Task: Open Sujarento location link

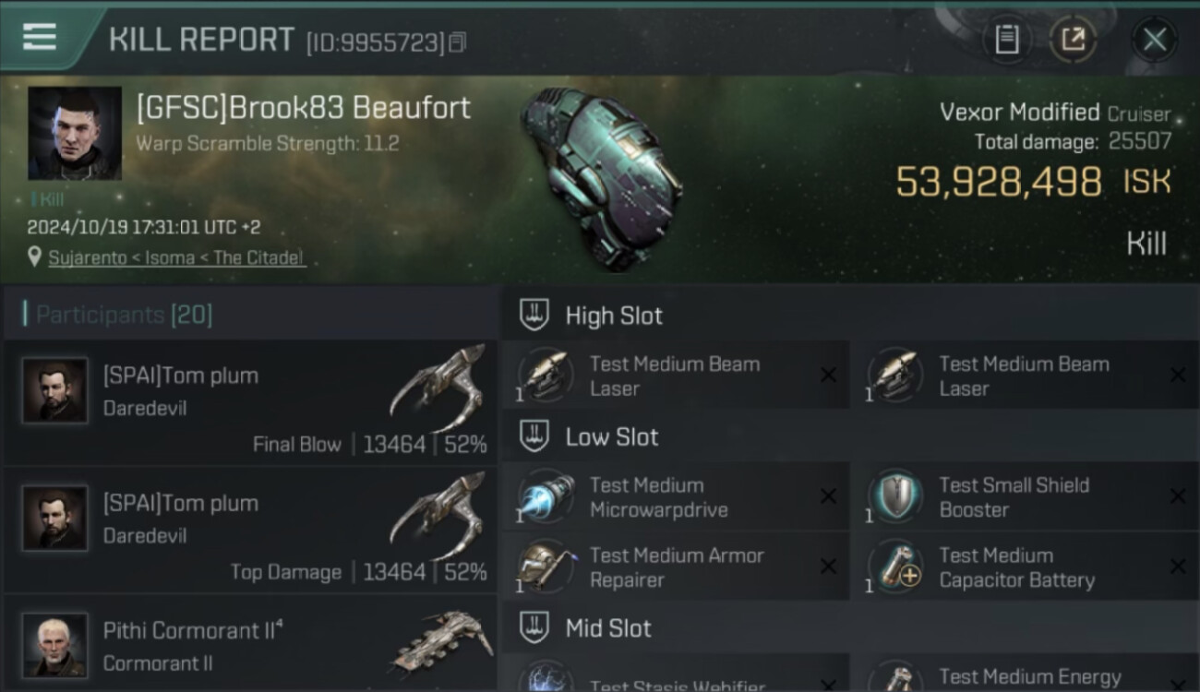Action: [x=176, y=258]
